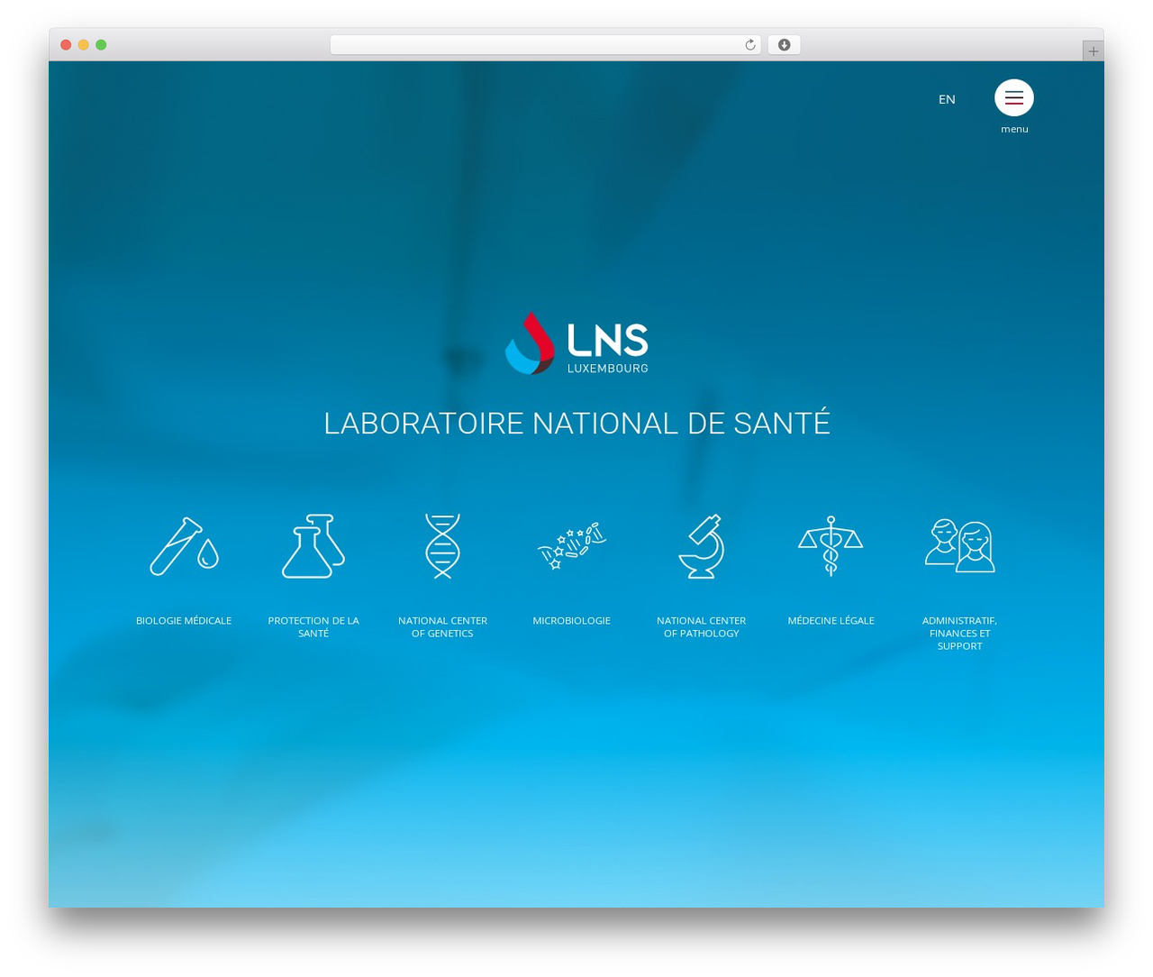Click the 'menu' label under the hamburger
The width and height of the screenshot is (1153, 977).
1014,129
